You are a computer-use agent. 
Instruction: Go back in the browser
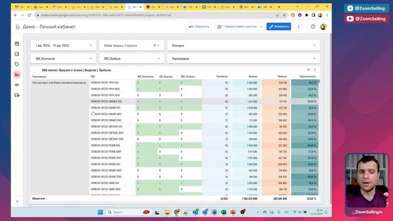click(15, 15)
